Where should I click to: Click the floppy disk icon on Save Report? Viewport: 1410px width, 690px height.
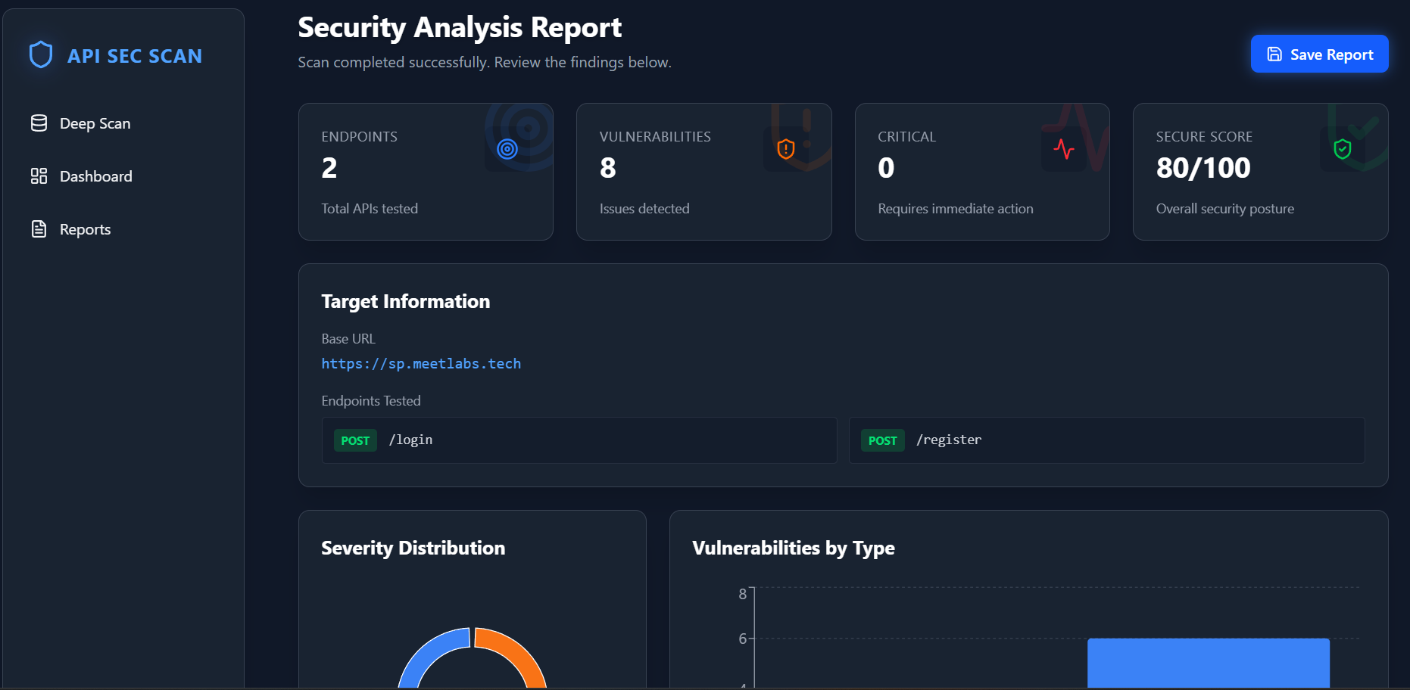coord(1274,54)
